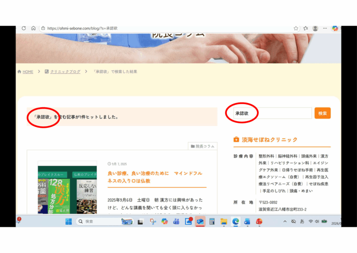Click the blog icon beside クリニックブログ
The width and height of the screenshot is (357, 253).
[47, 72]
